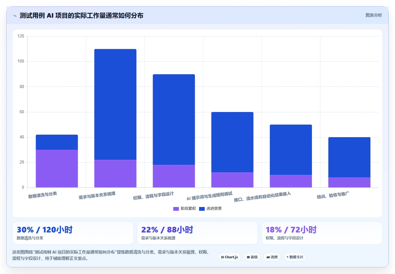Click the y-axis value 120

21,36
